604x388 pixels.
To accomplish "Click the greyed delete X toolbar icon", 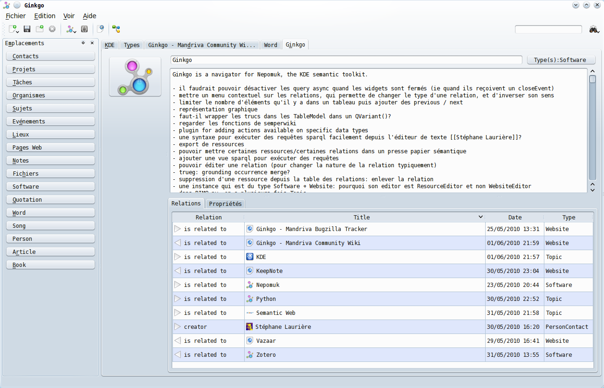I will pyautogui.click(x=52, y=29).
